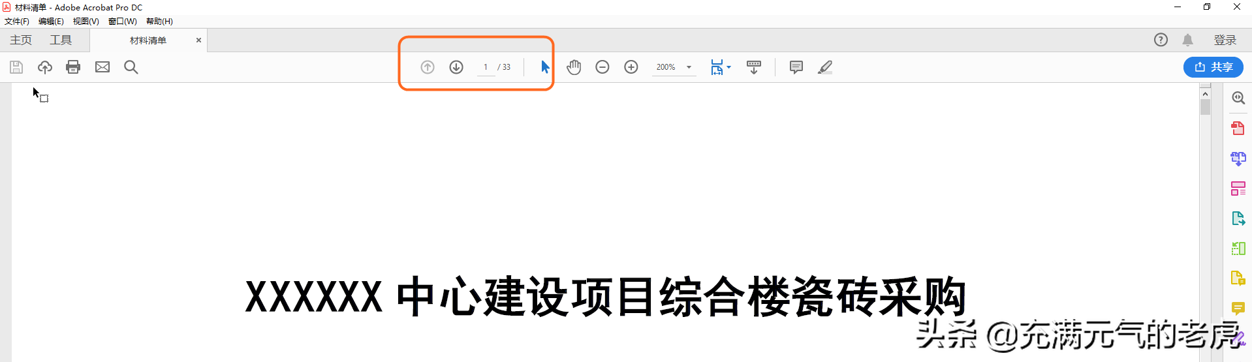The width and height of the screenshot is (1252, 362).
Task: Go to previous page arrow
Action: coord(428,67)
